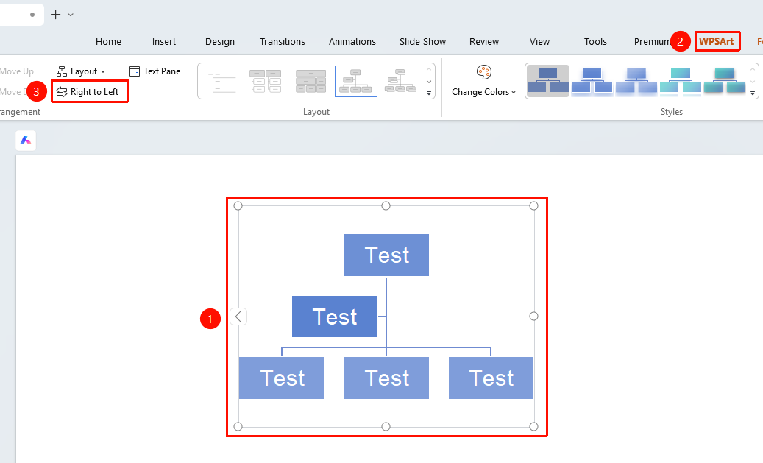763x463 pixels.
Task: Select the darker assistant Test box
Action: 334,317
